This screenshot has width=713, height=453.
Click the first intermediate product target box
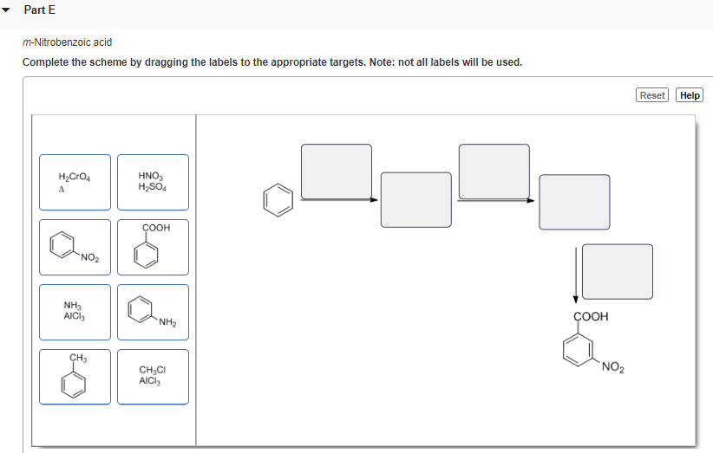tap(416, 200)
